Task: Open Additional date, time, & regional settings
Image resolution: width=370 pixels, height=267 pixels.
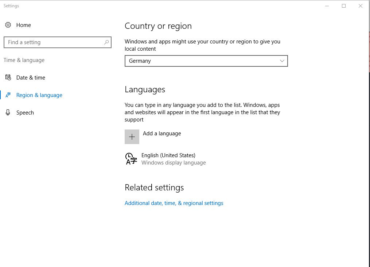Action: pos(174,203)
